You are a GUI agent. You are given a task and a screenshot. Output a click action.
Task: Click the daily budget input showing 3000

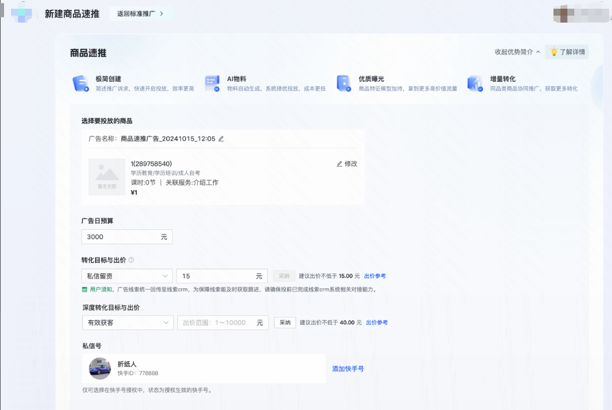coord(127,236)
